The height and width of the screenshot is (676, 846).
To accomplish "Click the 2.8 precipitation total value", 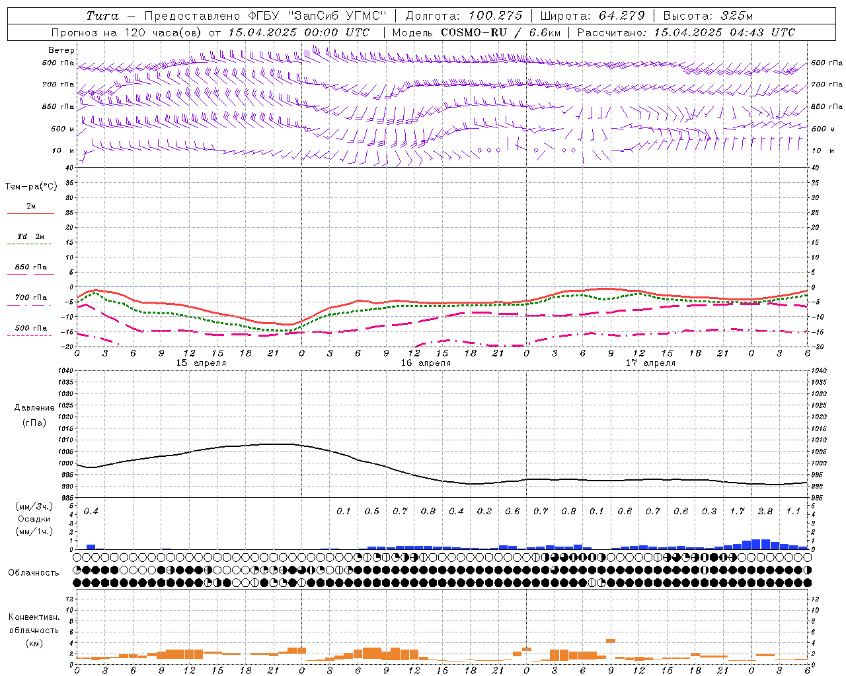I will pos(765,512).
